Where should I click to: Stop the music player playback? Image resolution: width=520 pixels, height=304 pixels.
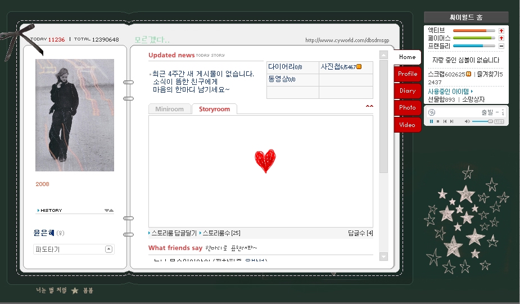[x=438, y=121]
